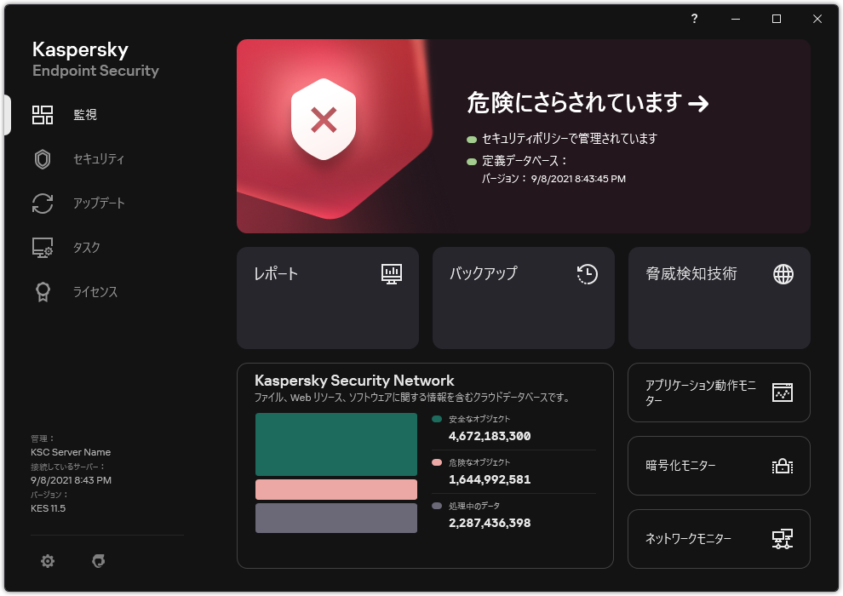Click the アップデート refresh icon

(x=41, y=203)
